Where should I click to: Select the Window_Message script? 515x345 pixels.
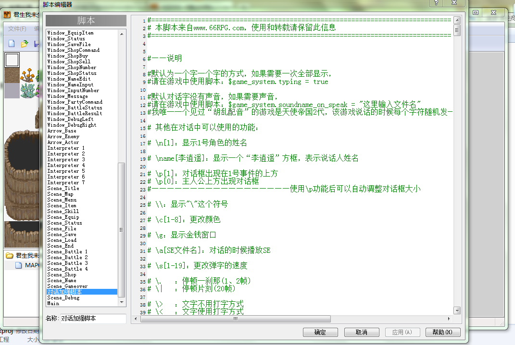coord(68,96)
